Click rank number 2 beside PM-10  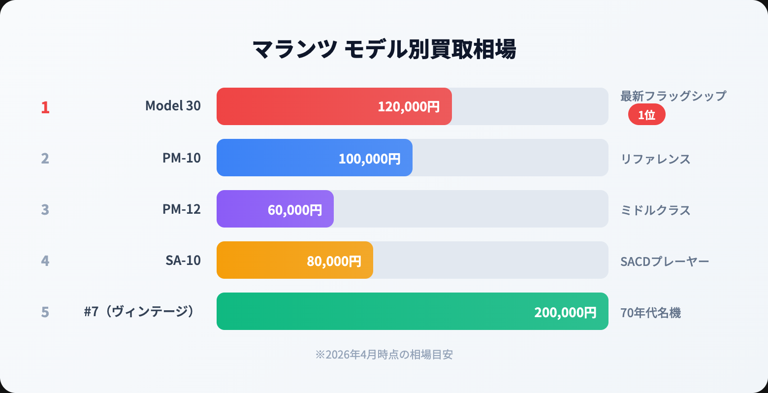tap(45, 158)
